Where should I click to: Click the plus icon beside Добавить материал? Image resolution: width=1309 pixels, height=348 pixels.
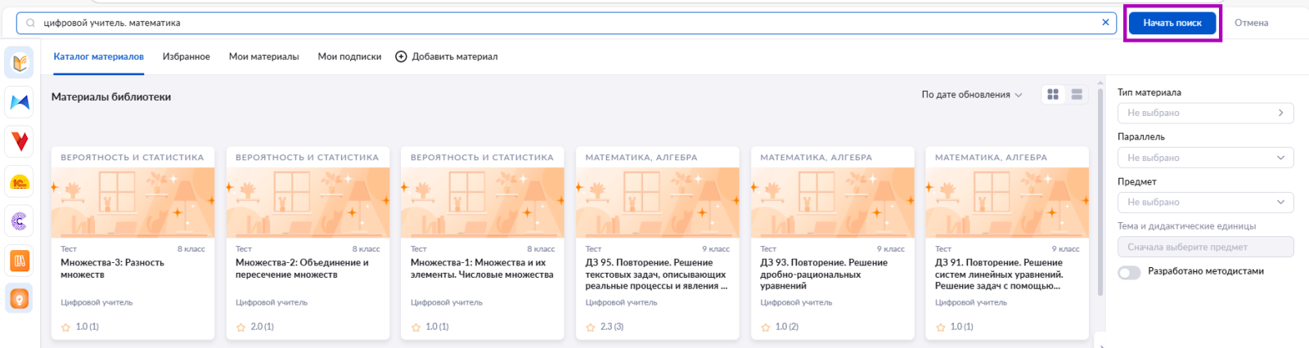(x=401, y=56)
